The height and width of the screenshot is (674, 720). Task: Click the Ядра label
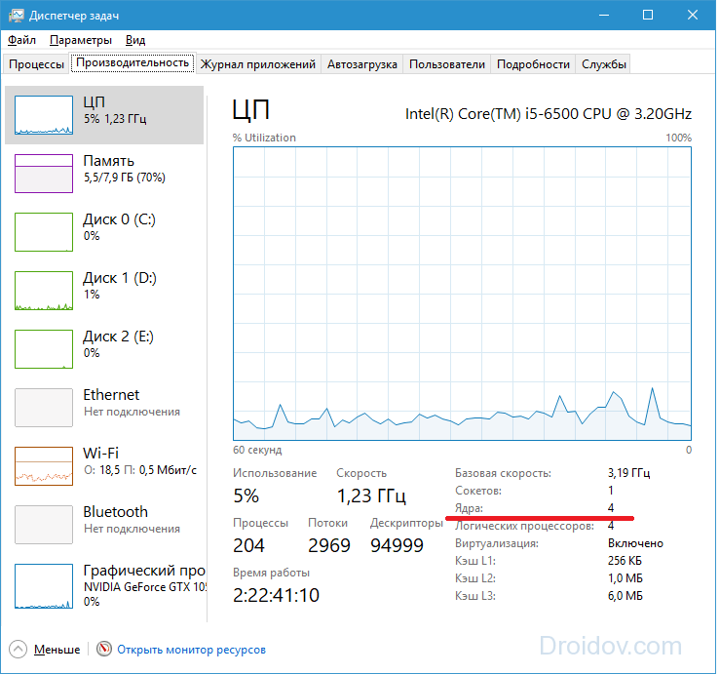pos(469,508)
